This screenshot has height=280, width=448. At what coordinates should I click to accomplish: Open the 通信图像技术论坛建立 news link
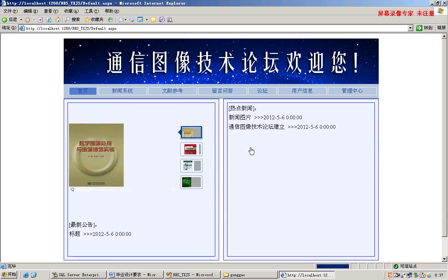click(x=257, y=127)
